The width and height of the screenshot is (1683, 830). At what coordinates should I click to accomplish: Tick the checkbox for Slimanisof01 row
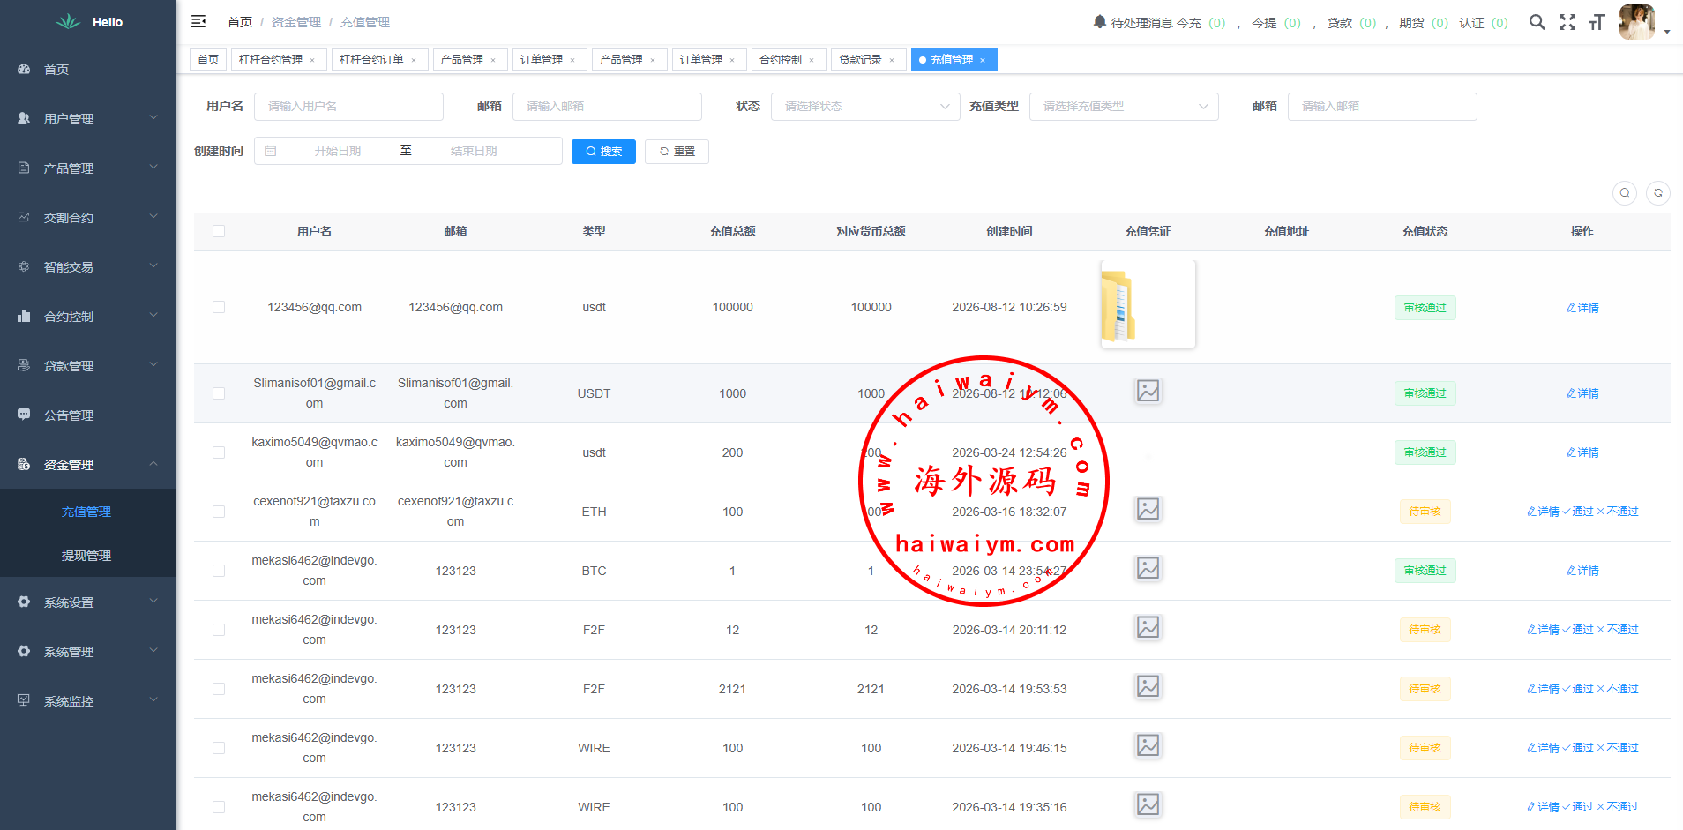coord(219,393)
